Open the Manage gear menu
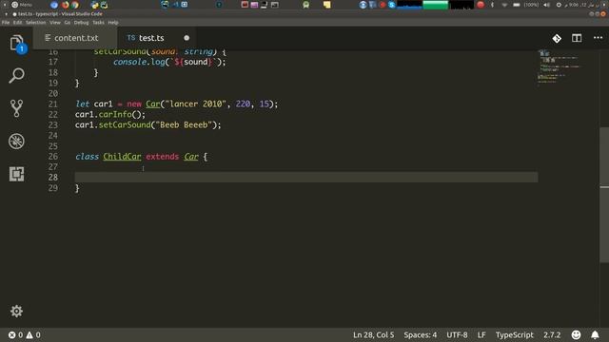Image resolution: width=609 pixels, height=342 pixels. [16, 311]
